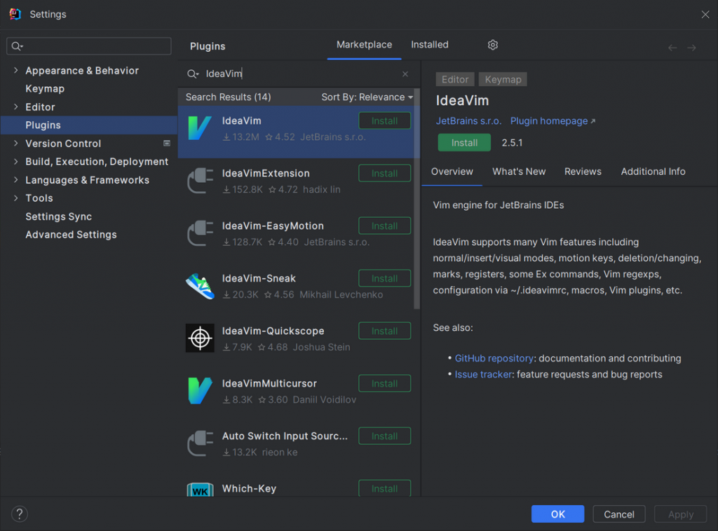The width and height of the screenshot is (718, 531).
Task: Select the IdeaVimMulticursor logo icon
Action: [200, 391]
